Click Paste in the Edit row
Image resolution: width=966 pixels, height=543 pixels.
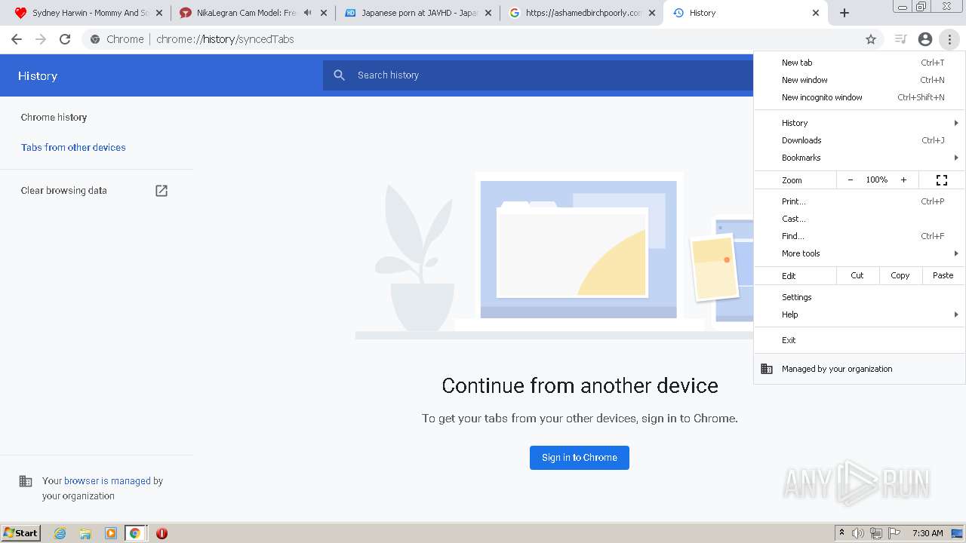pos(943,275)
